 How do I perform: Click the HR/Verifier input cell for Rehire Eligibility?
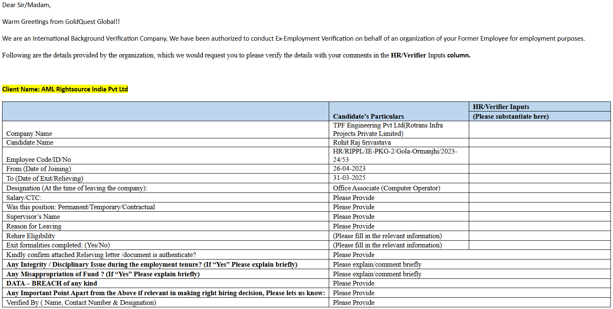[540, 236]
